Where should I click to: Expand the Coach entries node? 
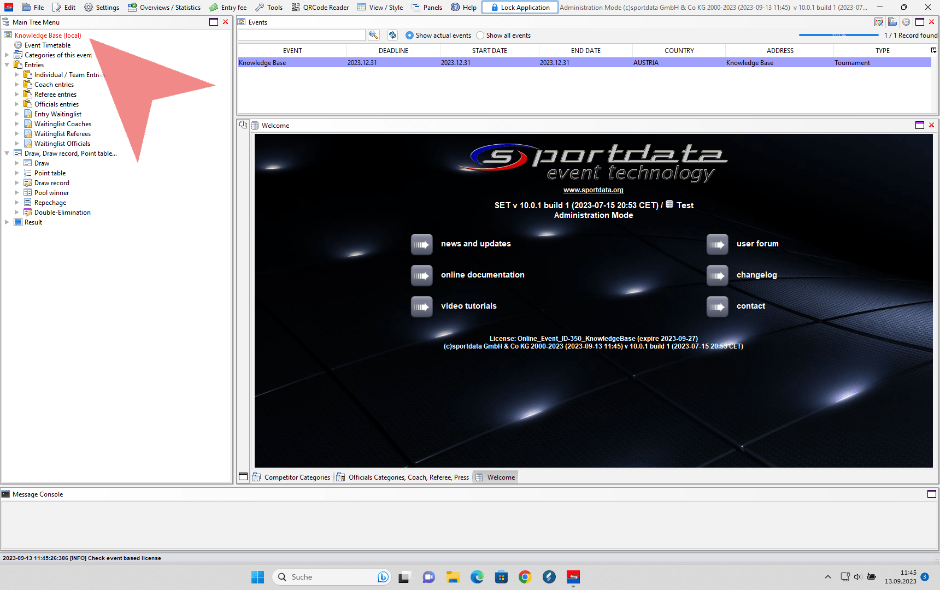(x=17, y=85)
